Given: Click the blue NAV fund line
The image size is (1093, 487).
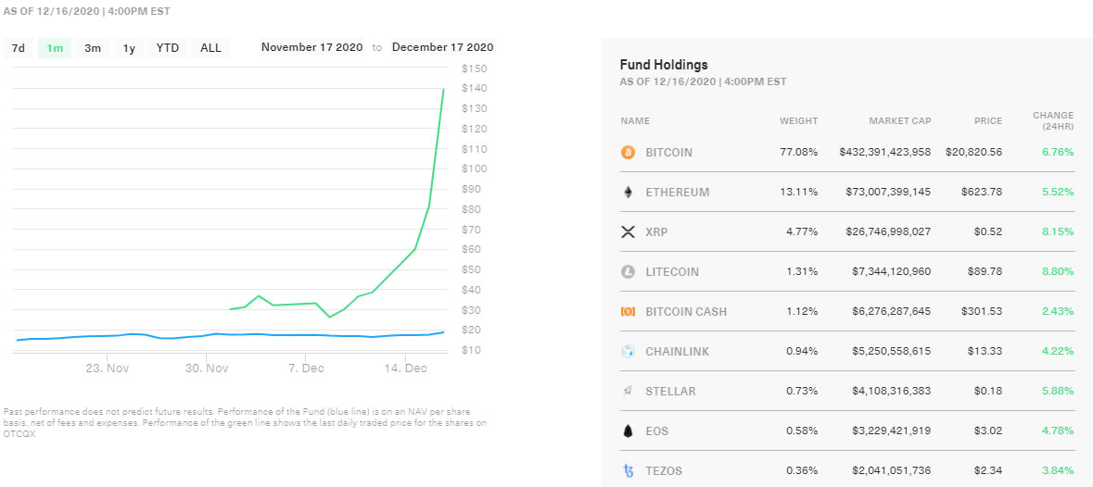Looking at the screenshot, I should point(230,335).
